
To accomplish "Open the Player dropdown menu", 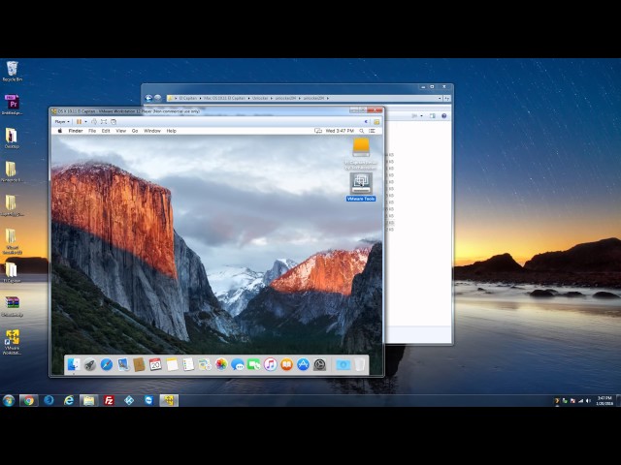I will (62, 122).
